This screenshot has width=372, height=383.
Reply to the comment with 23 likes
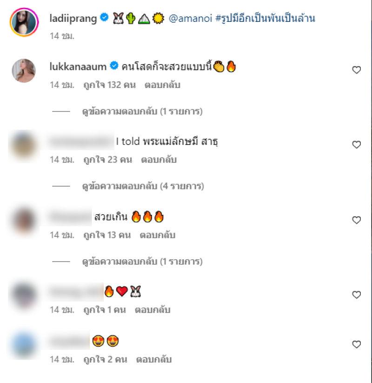point(159,160)
